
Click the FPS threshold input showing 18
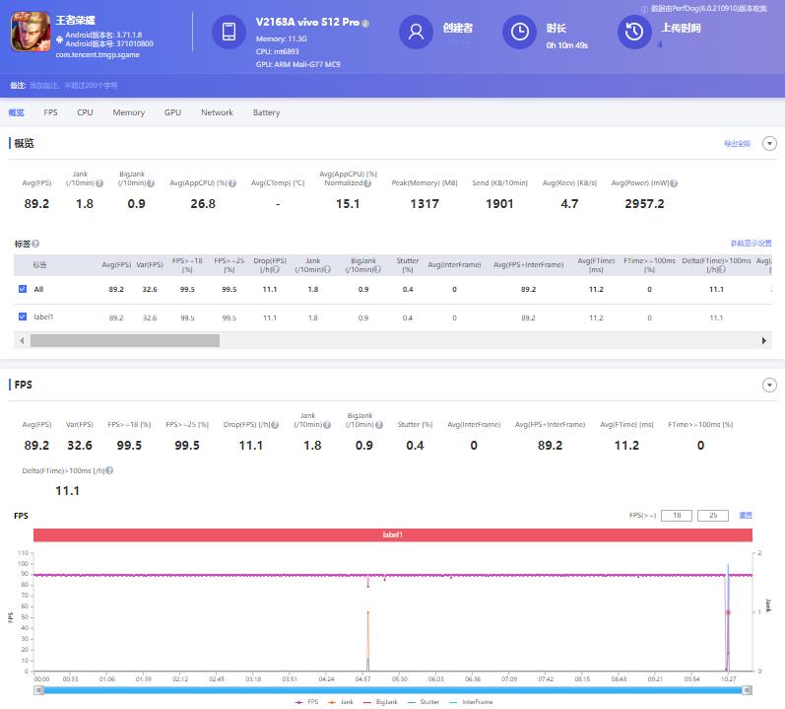tap(677, 516)
